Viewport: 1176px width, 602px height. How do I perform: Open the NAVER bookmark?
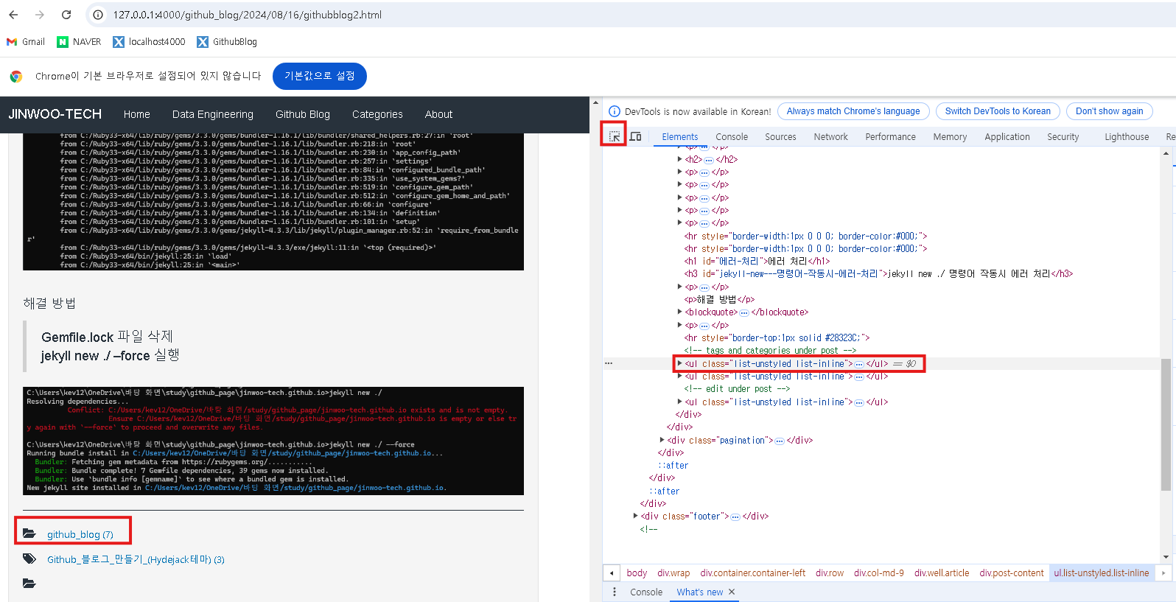pyautogui.click(x=79, y=42)
